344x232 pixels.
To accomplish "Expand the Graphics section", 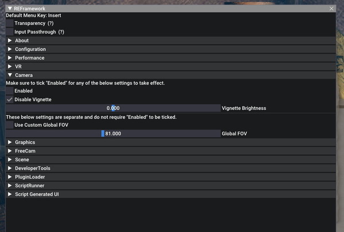I will tap(171, 142).
